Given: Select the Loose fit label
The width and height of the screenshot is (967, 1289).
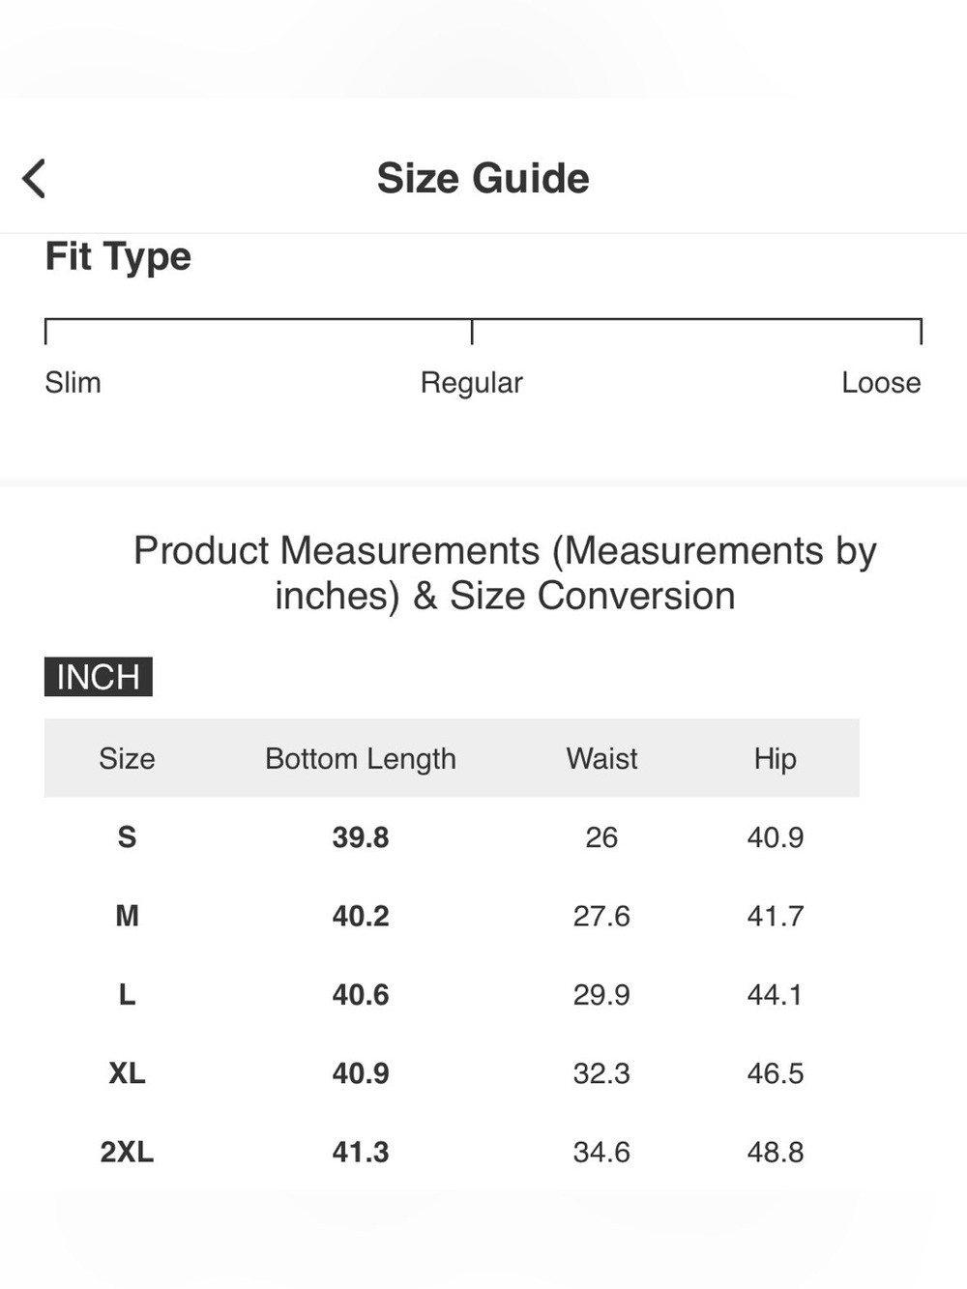Looking at the screenshot, I should 881,382.
